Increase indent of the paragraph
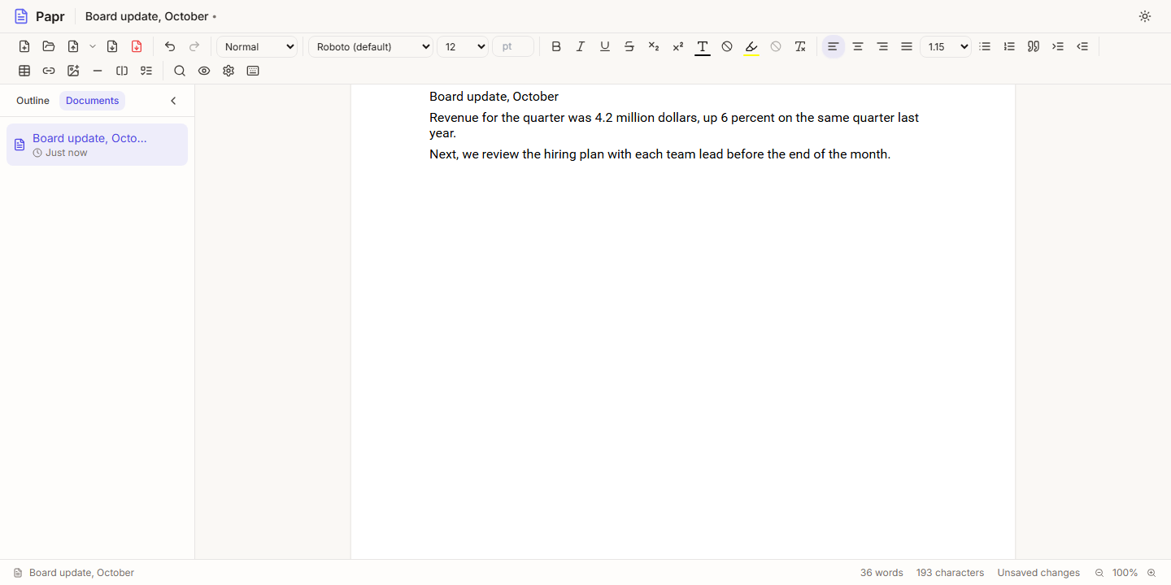Screen dimensions: 1171x585 (1058, 46)
